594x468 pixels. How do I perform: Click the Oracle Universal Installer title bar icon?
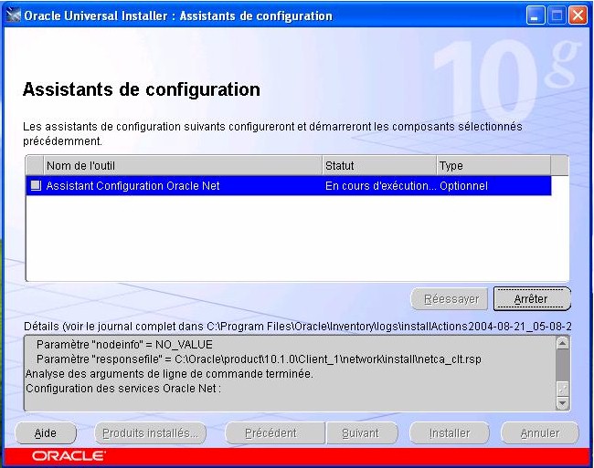[14, 16]
